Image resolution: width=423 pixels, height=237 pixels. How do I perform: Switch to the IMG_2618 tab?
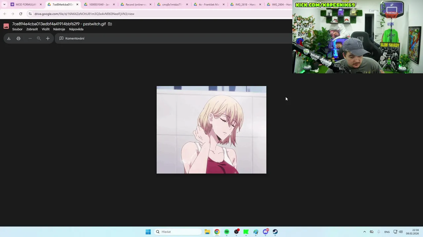(245, 5)
